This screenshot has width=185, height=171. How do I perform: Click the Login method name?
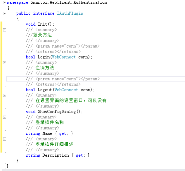[x=44, y=57]
